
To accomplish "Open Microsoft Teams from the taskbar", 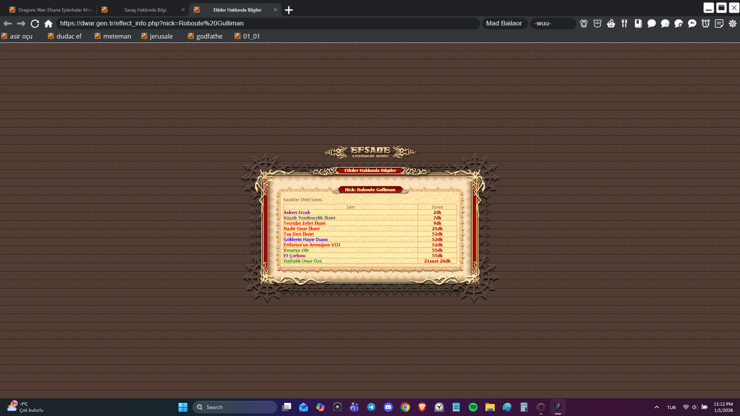I will tap(354, 407).
